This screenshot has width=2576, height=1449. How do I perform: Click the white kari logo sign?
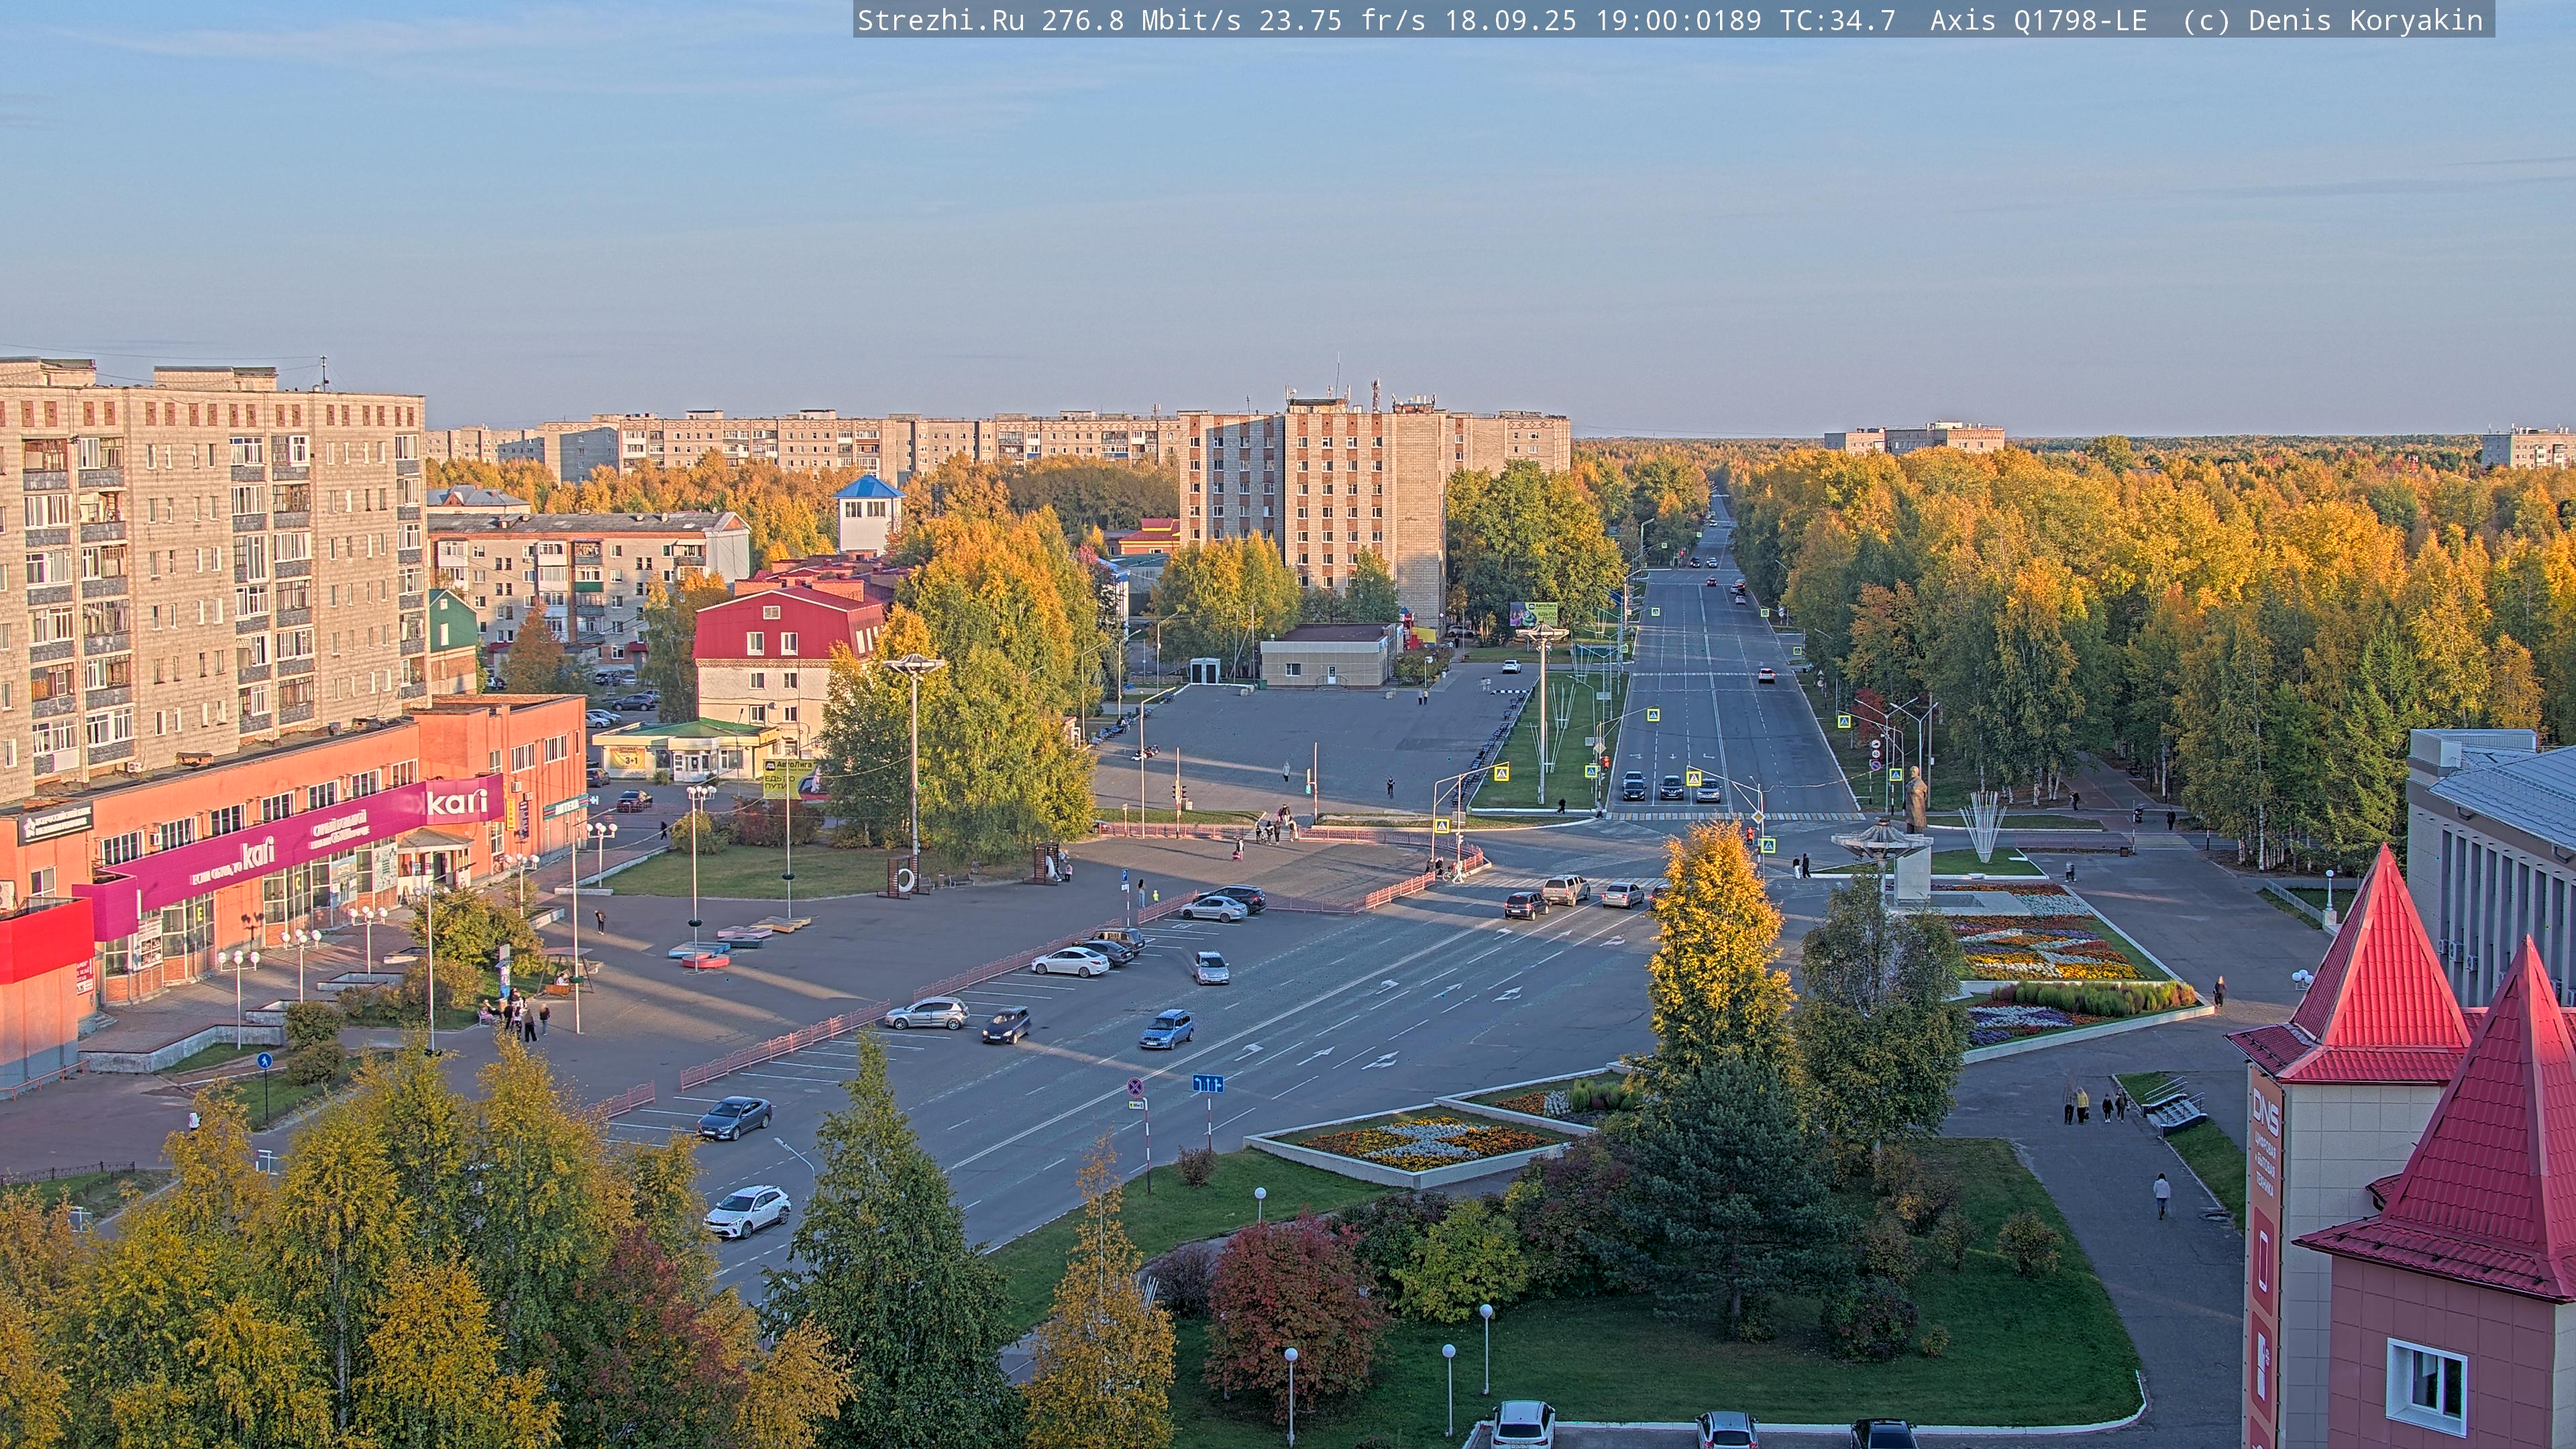457,802
